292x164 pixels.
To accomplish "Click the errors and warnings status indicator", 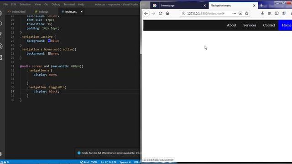I will (x=5, y=162).
